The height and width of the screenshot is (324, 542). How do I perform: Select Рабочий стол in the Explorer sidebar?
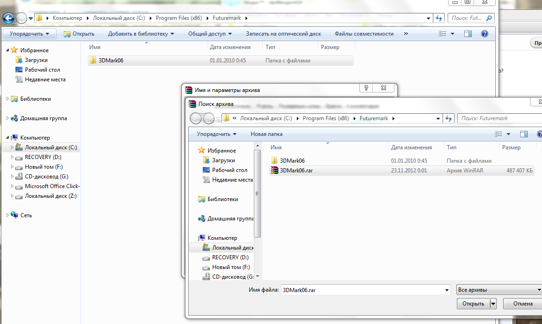point(42,70)
